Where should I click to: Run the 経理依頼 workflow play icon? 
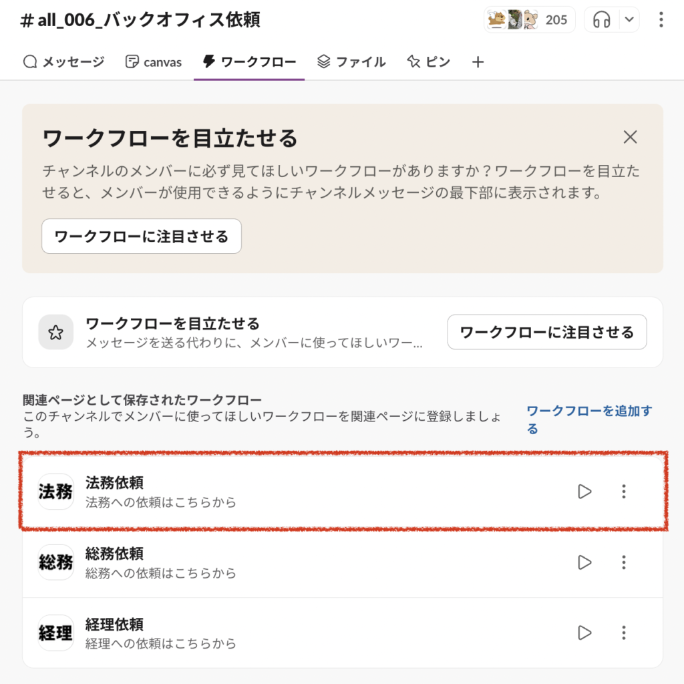[584, 633]
